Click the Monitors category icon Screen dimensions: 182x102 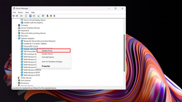point(19,36)
